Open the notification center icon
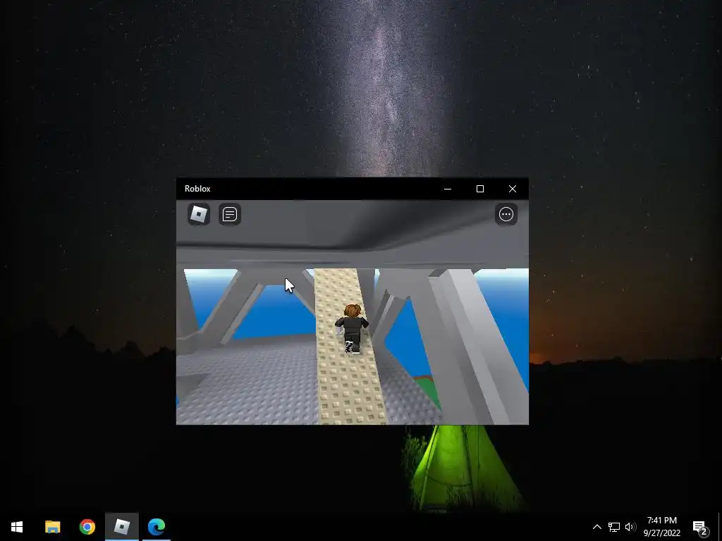Screen dimensions: 722x541 701,527
